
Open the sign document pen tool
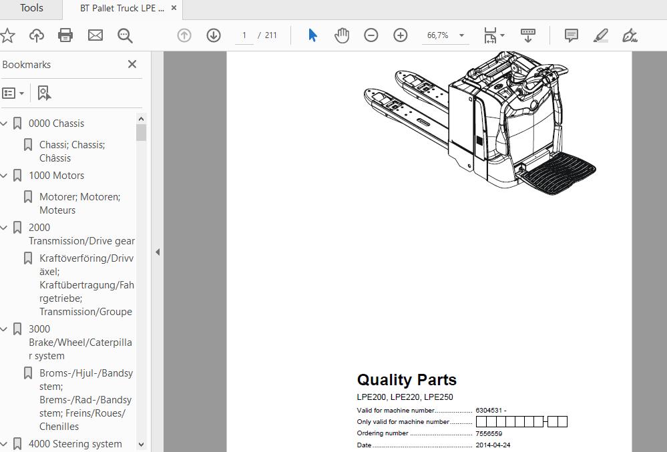coord(630,35)
